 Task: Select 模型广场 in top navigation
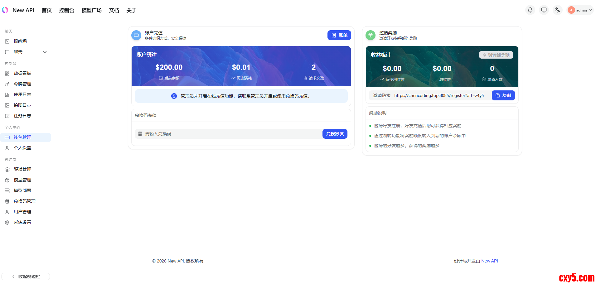[91, 10]
